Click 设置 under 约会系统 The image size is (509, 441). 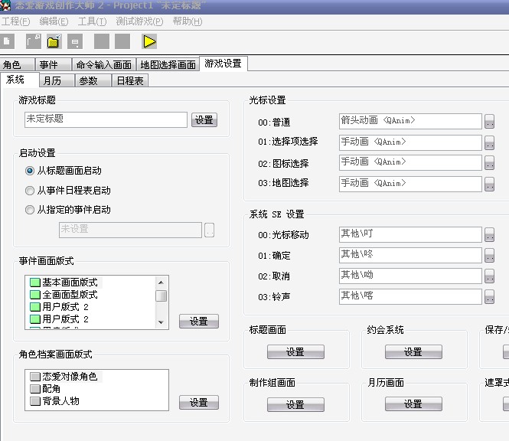coord(413,351)
